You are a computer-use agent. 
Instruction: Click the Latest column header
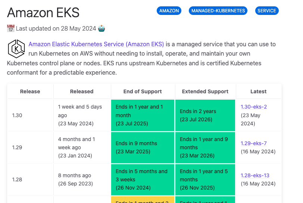pos(258,91)
